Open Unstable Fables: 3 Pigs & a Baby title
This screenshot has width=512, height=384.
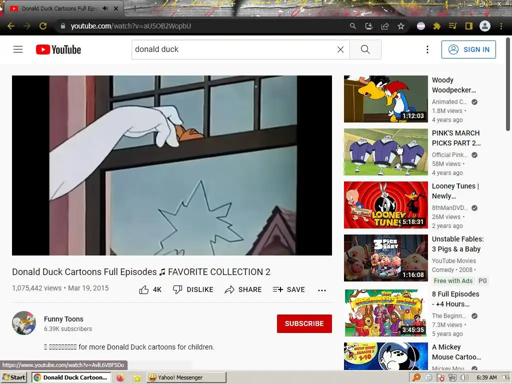(458, 244)
